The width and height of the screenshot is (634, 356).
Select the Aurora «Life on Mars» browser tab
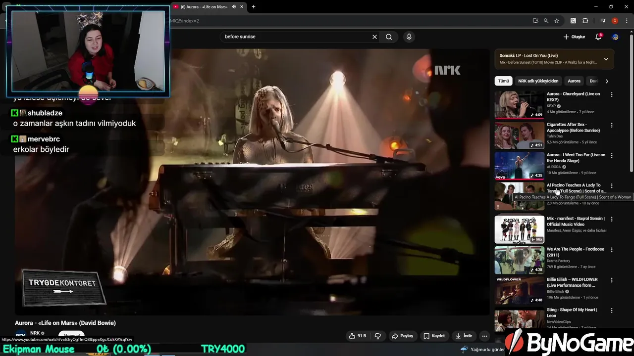coord(204,6)
